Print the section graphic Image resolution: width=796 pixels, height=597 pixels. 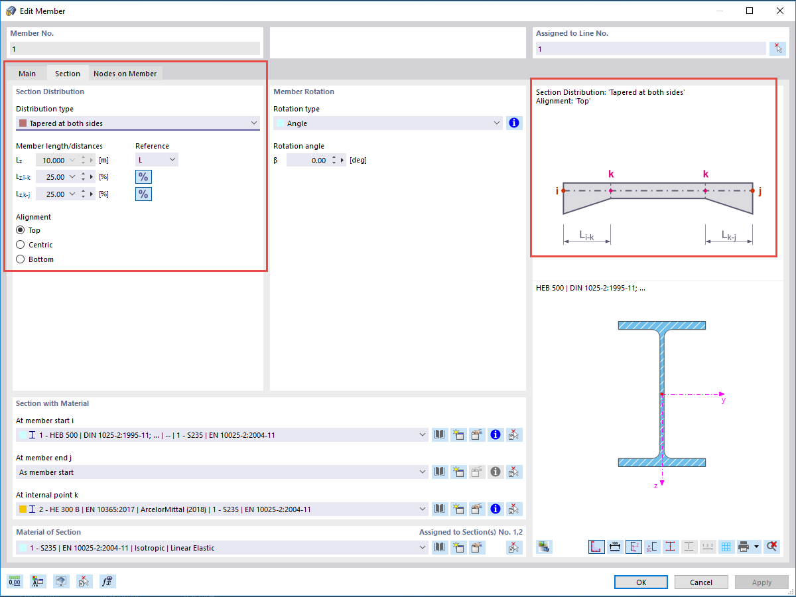pyautogui.click(x=743, y=547)
